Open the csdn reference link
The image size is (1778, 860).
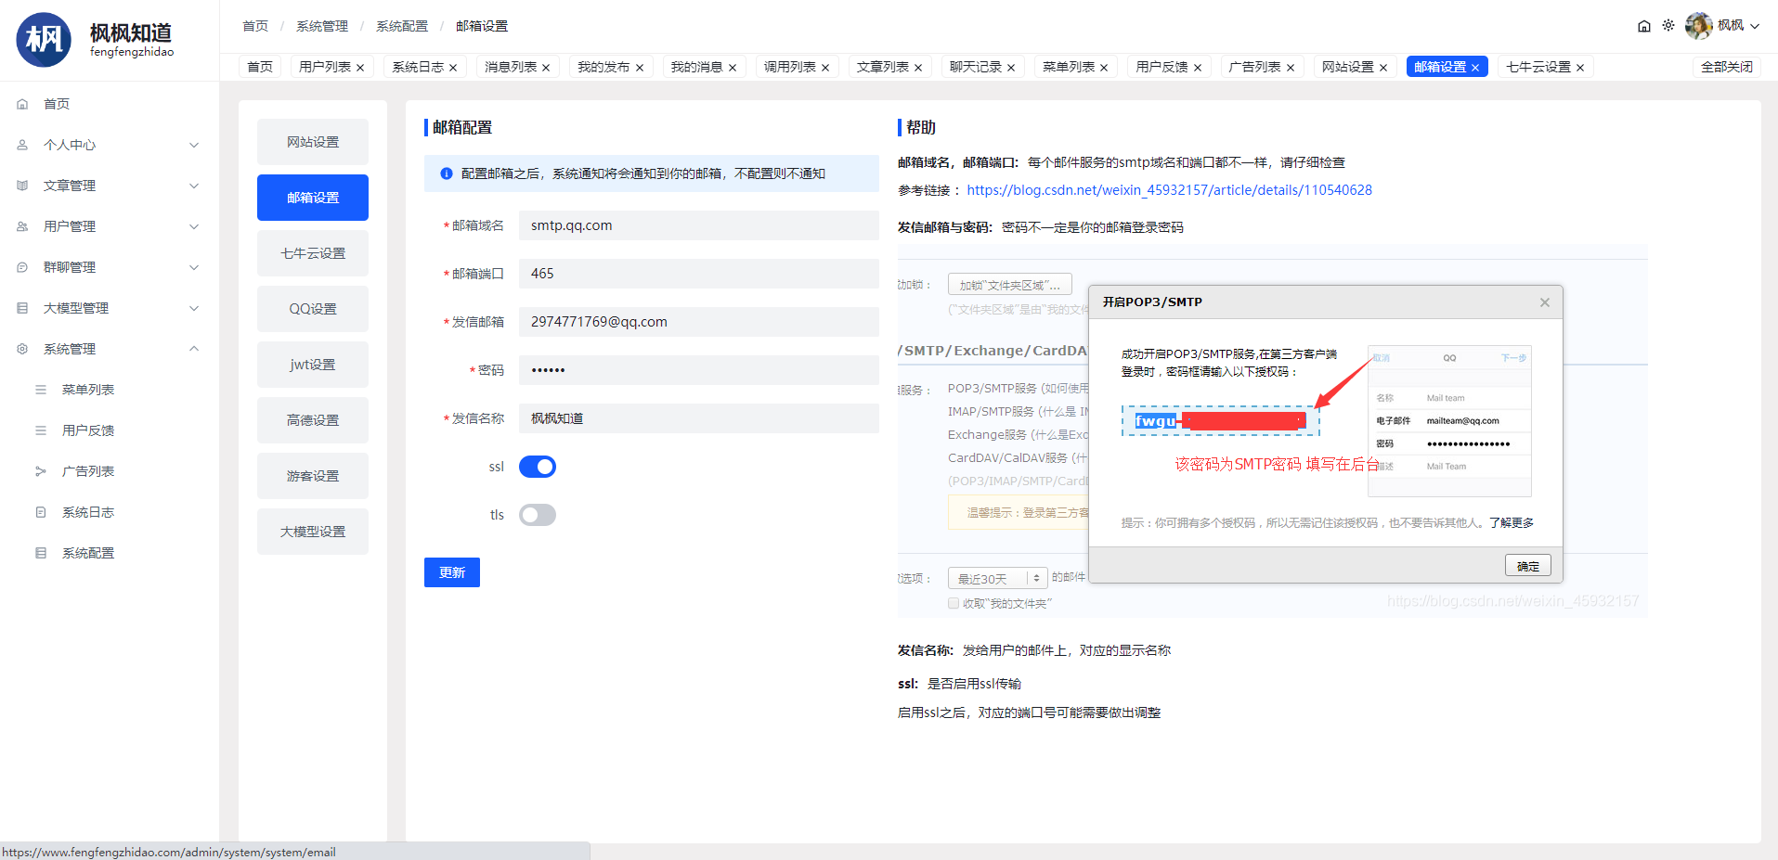pos(1169,190)
